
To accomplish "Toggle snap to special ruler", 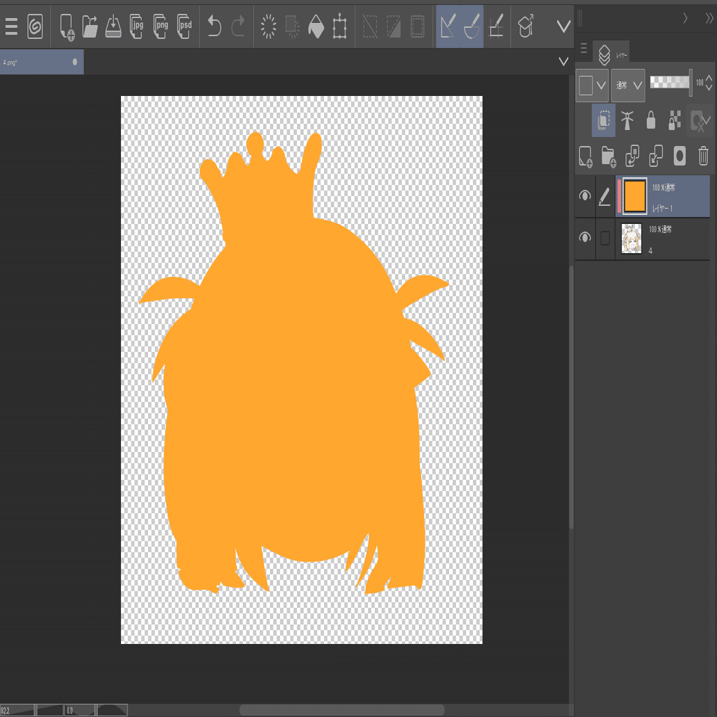I will pos(472,26).
